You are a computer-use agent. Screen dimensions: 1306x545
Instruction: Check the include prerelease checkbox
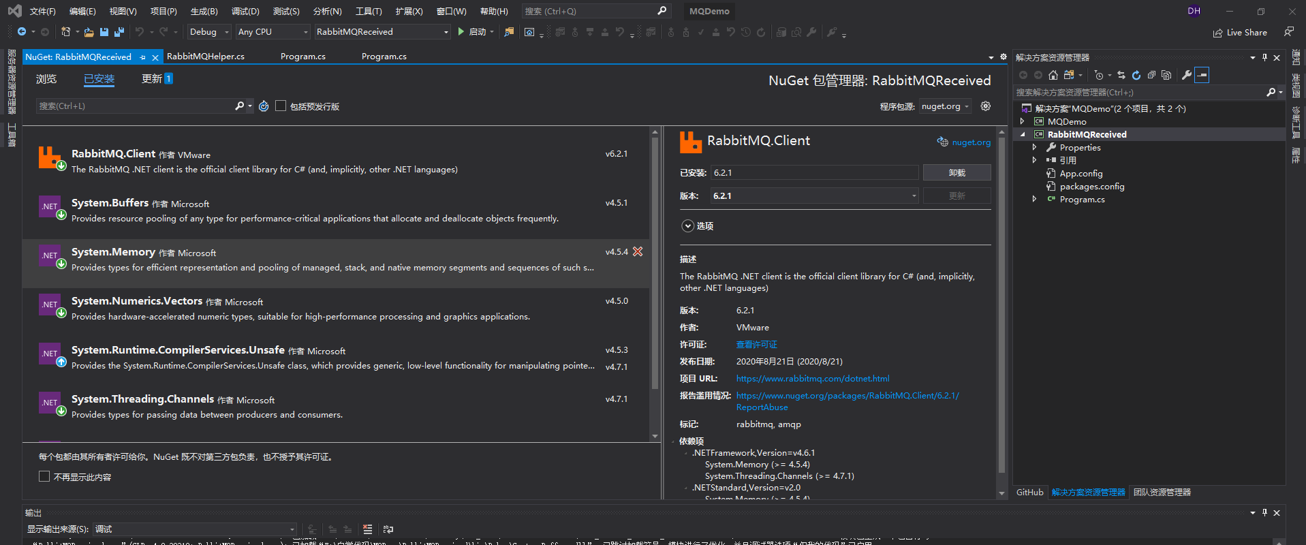tap(280, 106)
